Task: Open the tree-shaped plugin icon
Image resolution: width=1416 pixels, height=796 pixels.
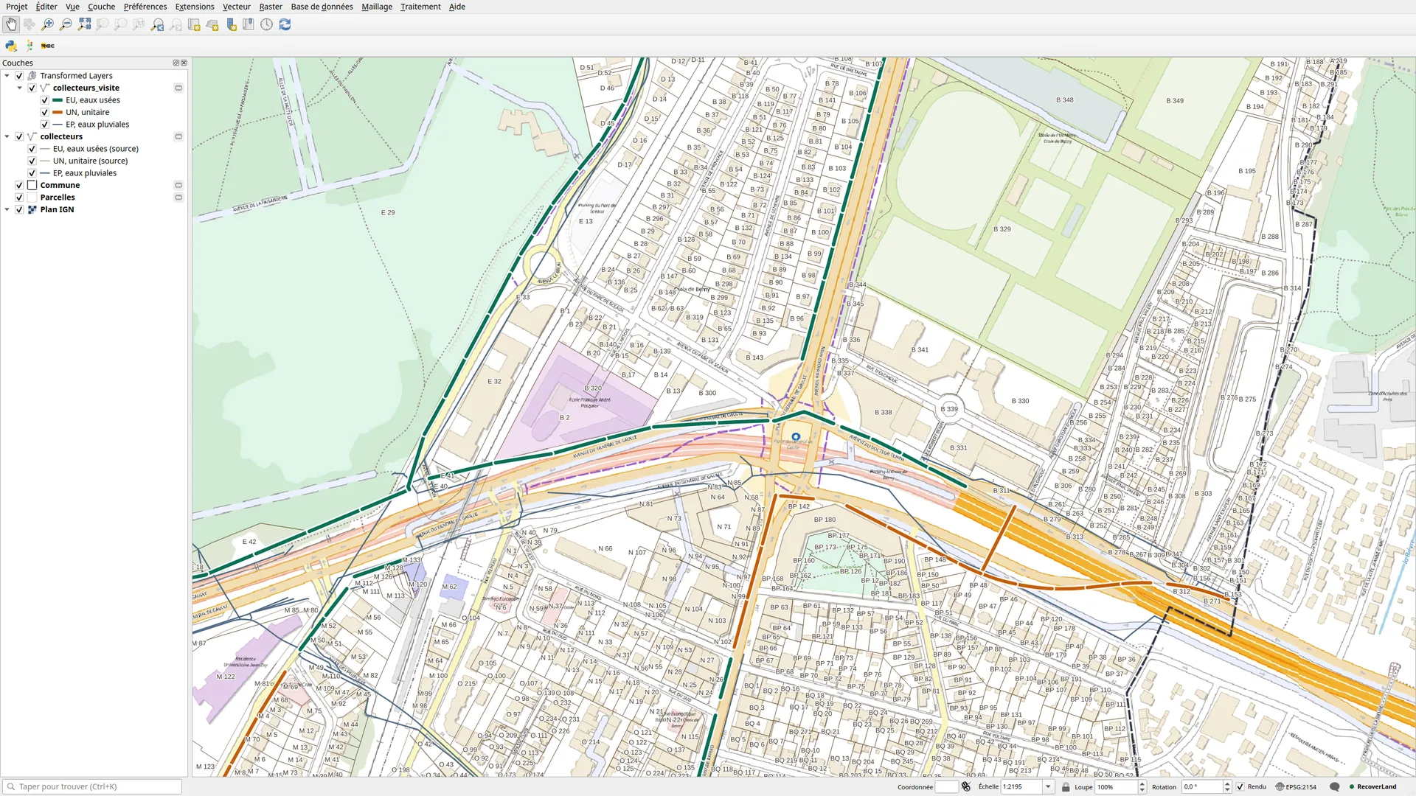Action: pyautogui.click(x=29, y=46)
